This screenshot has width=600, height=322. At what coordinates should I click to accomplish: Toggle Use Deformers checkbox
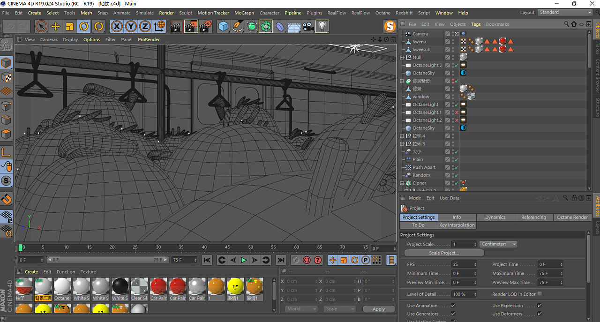pos(540,314)
